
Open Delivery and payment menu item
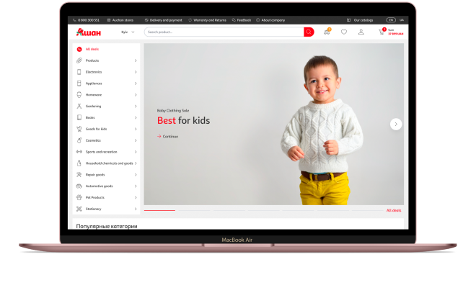163,20
